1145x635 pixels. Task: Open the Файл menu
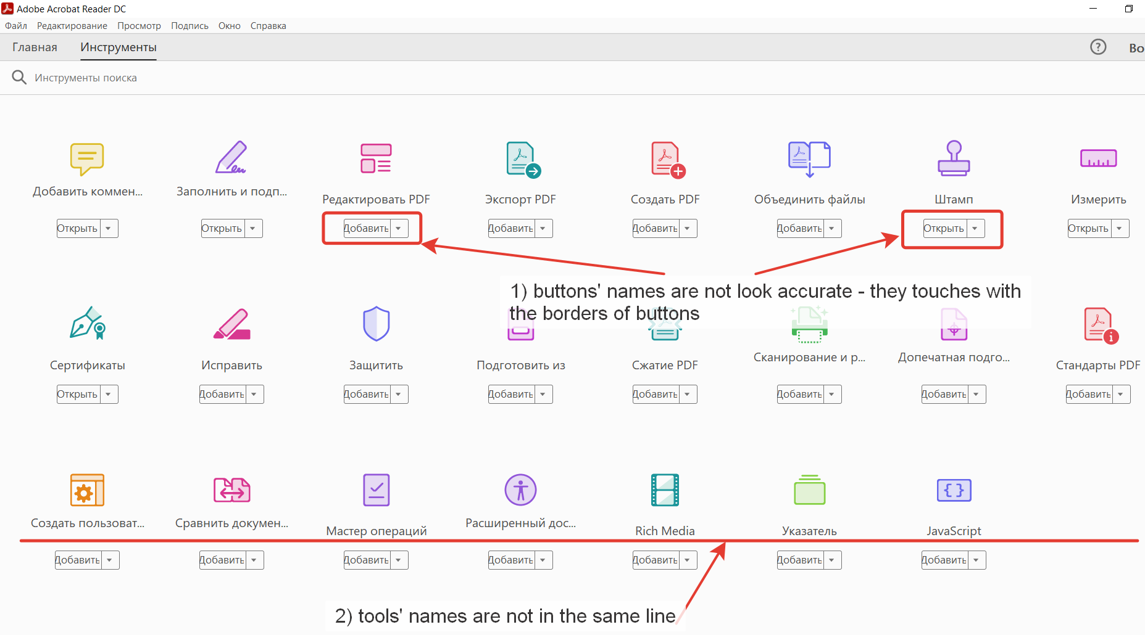[15, 25]
